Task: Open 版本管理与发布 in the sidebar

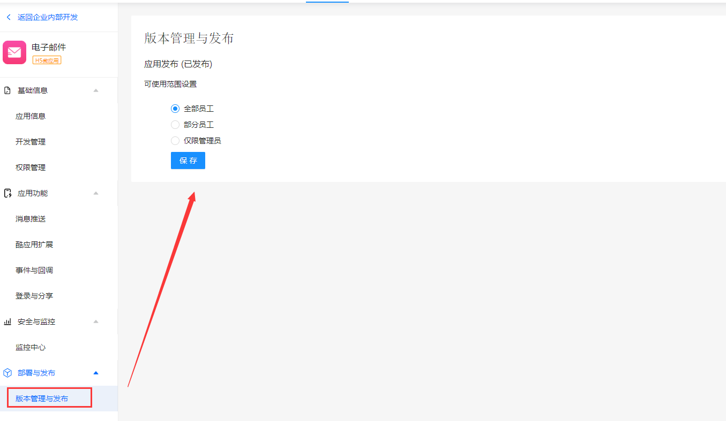Action: click(42, 399)
